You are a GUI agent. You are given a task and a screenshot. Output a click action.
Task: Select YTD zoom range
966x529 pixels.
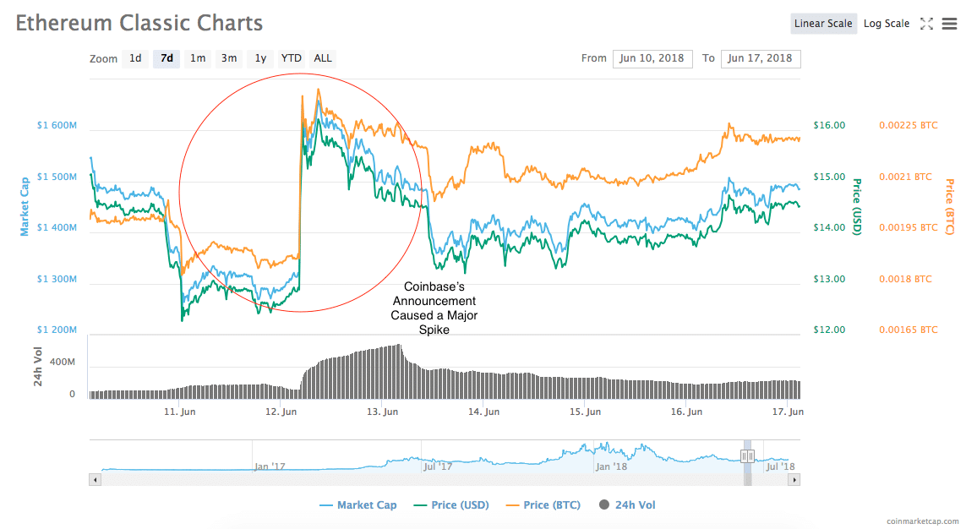point(292,58)
